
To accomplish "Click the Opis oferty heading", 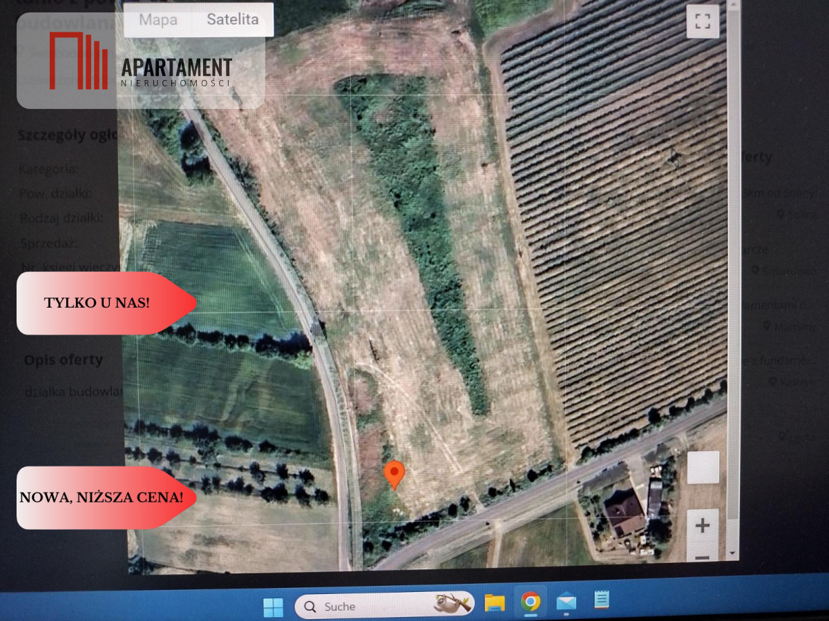I will point(63,359).
